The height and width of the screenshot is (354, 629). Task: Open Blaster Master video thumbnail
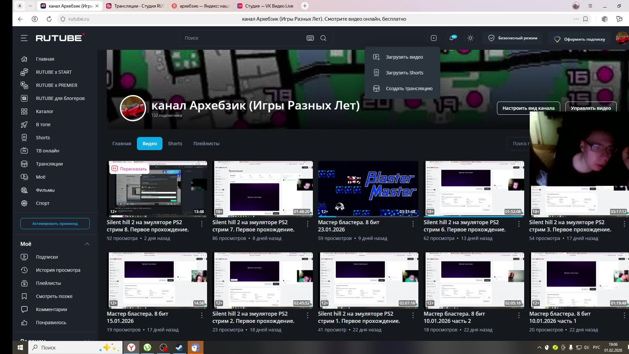tap(368, 188)
